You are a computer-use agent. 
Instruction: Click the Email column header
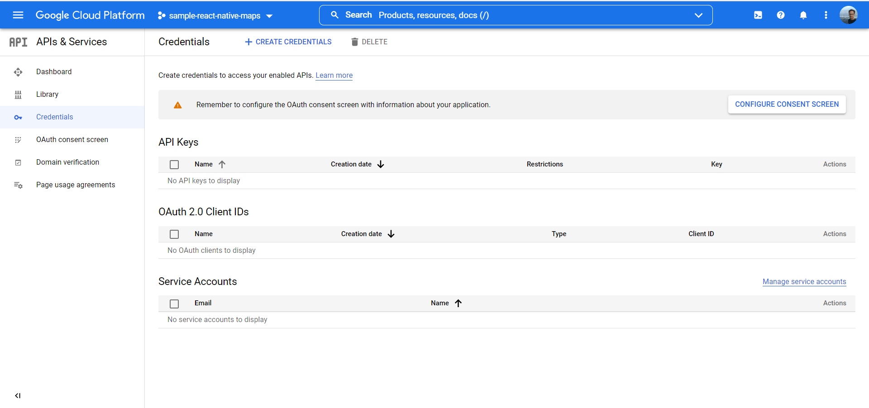click(x=203, y=303)
